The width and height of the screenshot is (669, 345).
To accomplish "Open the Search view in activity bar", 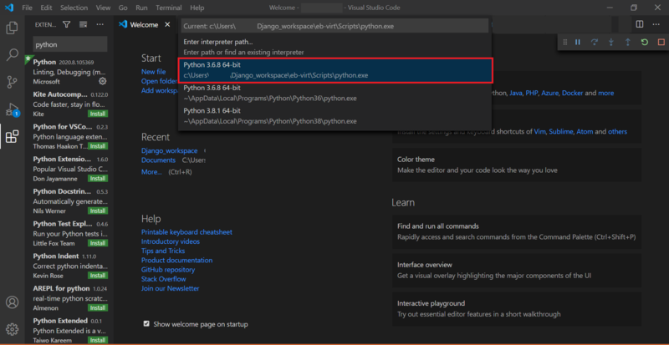I will pos(12,54).
